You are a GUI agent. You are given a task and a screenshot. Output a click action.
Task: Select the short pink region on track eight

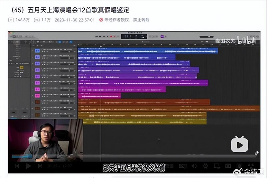pyautogui.click(x=100, y=96)
